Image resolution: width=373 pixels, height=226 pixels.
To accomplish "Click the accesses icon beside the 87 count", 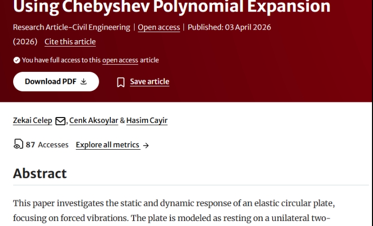I will pyautogui.click(x=18, y=145).
